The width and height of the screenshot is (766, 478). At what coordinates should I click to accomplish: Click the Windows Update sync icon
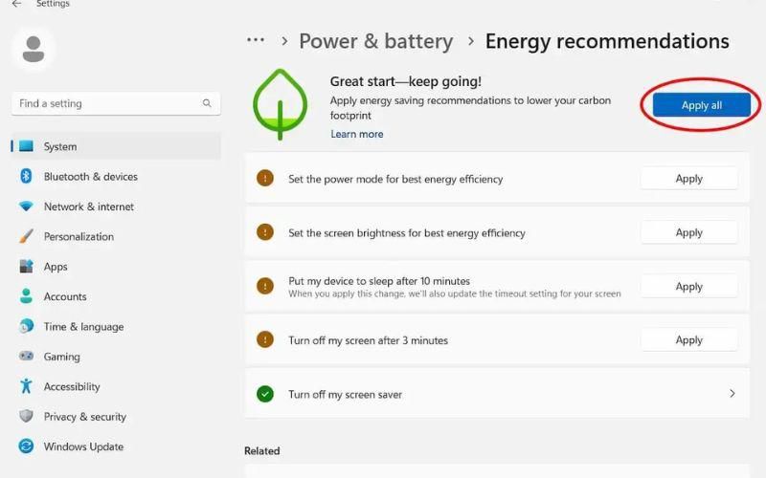(26, 445)
